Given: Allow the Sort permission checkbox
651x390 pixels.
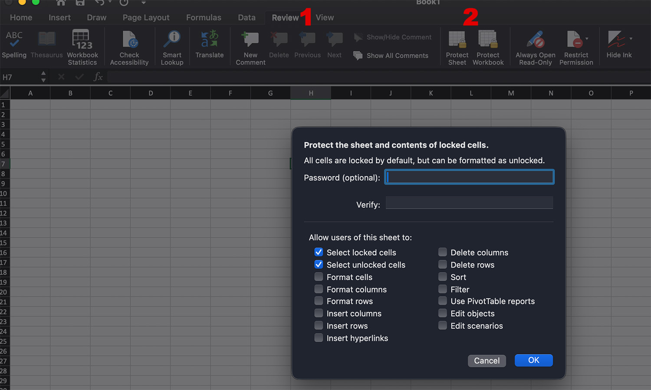Looking at the screenshot, I should click(x=443, y=277).
